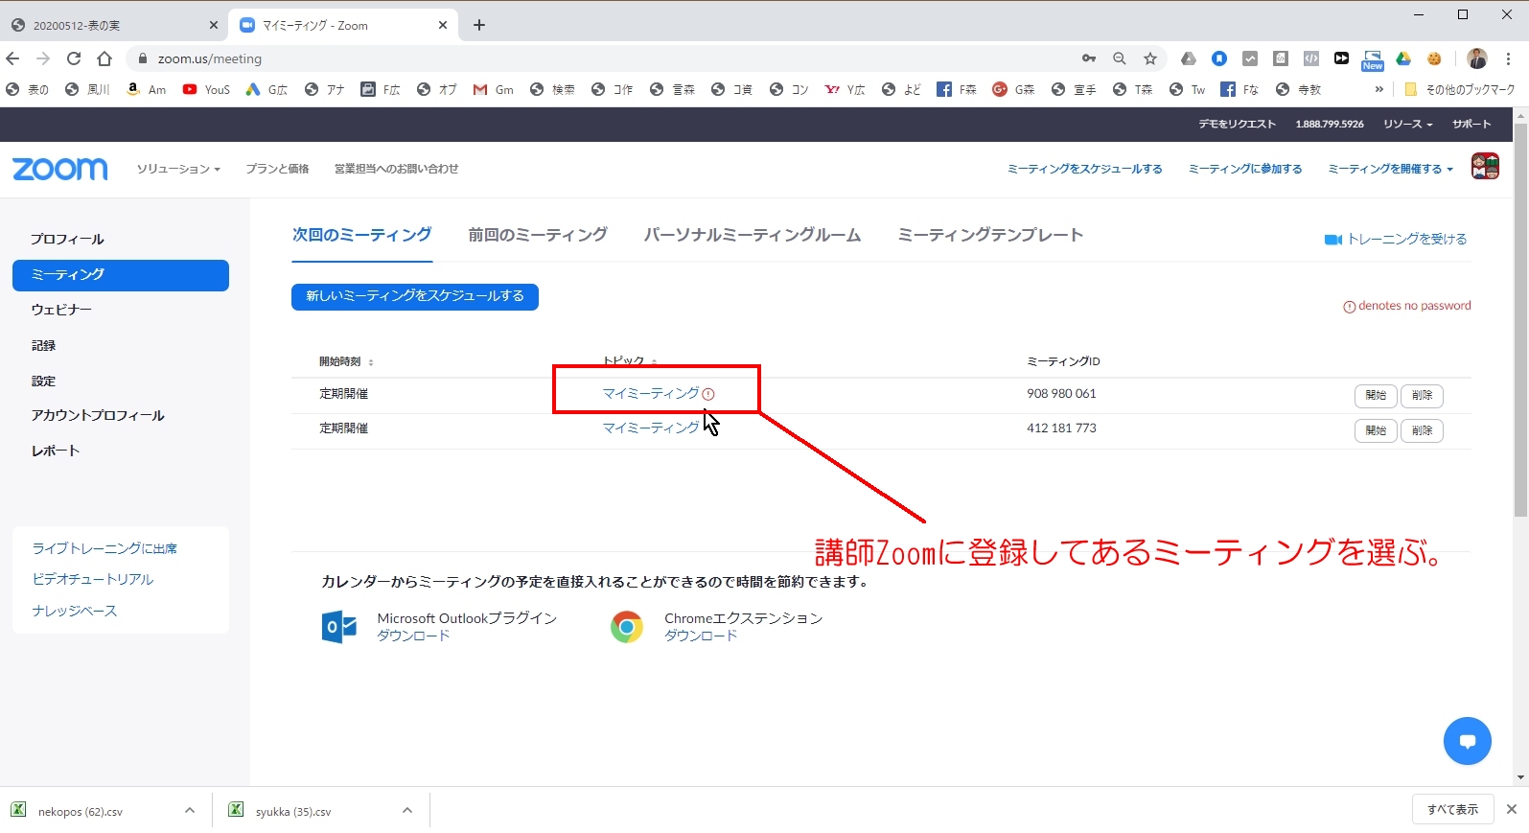The image size is (1529, 833).
Task: Expand ミーティングを開催する dropdown
Action: [1390, 169]
